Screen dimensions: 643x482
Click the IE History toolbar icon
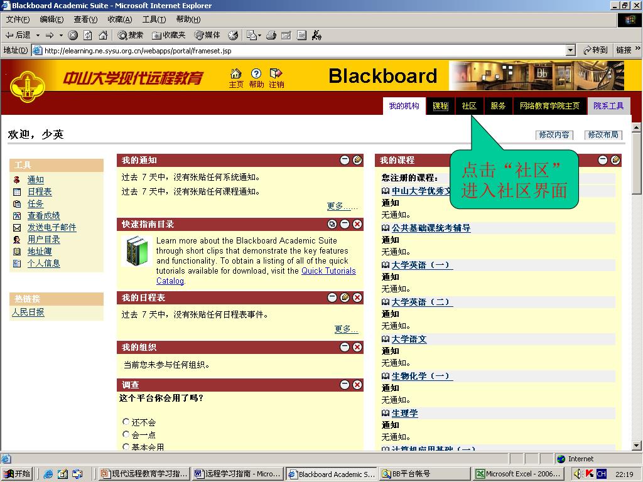[233, 35]
